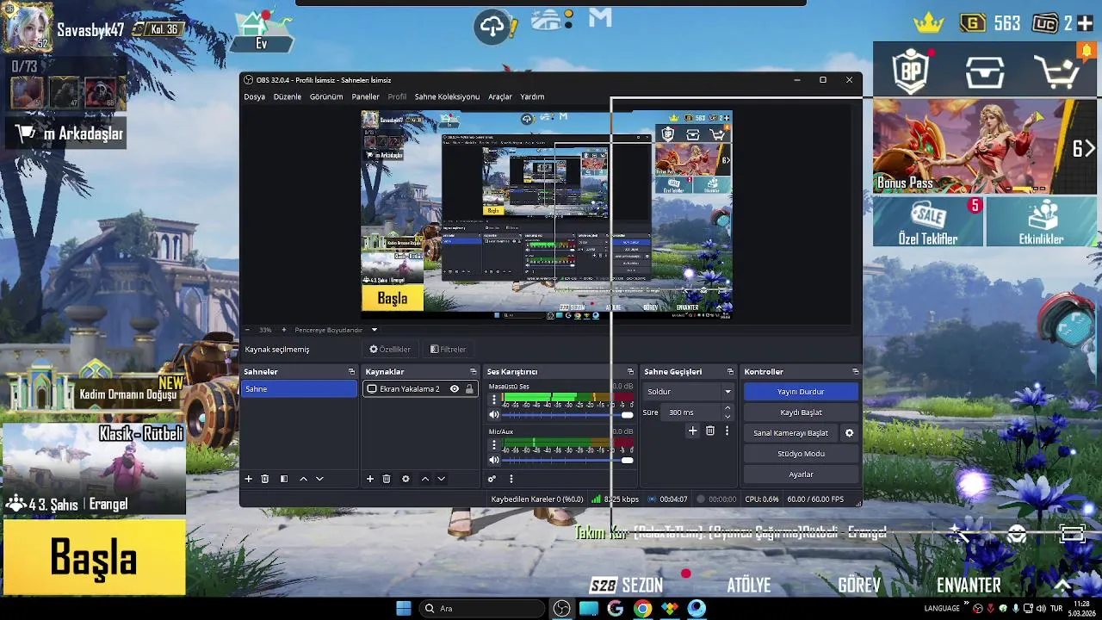Mute Masaüstü Ses speaker icon

click(494, 415)
